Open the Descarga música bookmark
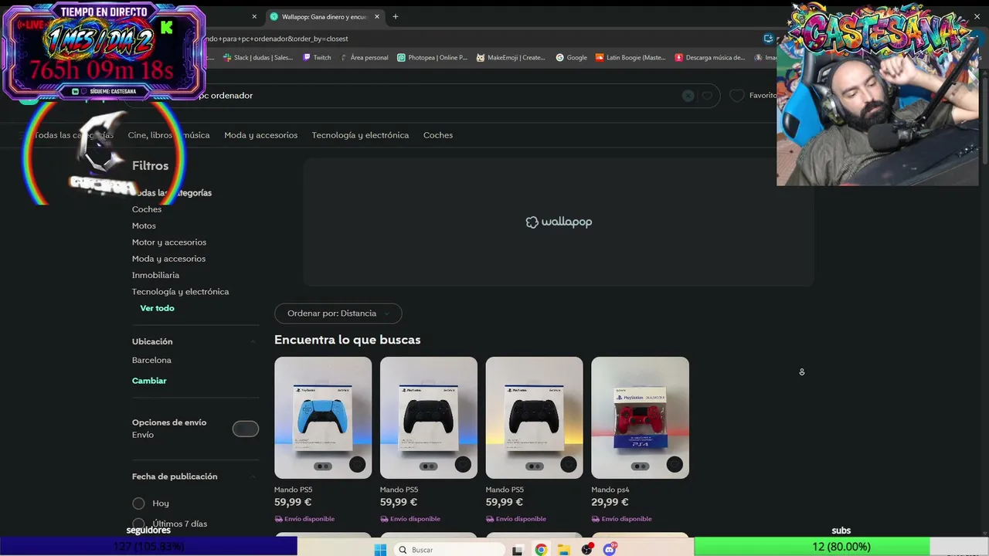The width and height of the screenshot is (989, 556). pyautogui.click(x=710, y=57)
